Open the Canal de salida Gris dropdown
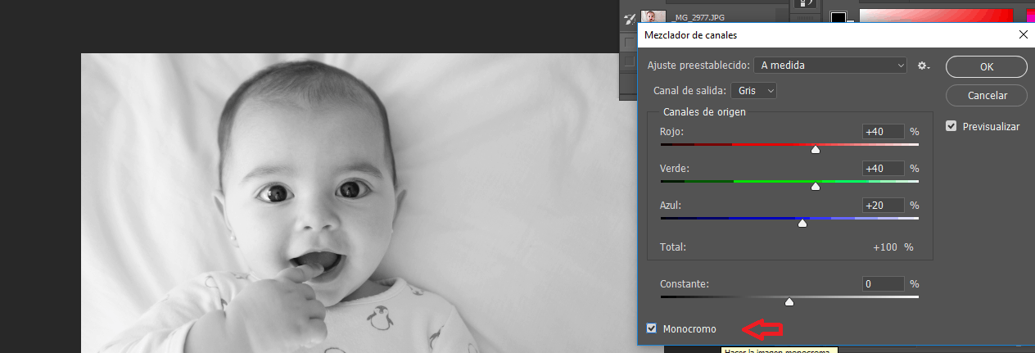Image resolution: width=1035 pixels, height=353 pixels. click(x=754, y=91)
